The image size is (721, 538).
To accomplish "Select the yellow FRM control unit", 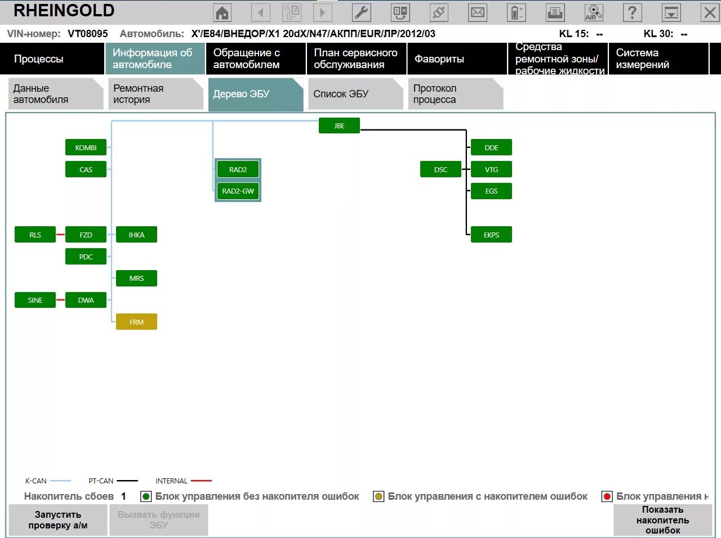I will [x=136, y=322].
